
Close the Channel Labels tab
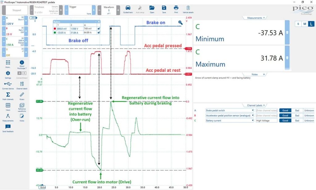point(264,105)
